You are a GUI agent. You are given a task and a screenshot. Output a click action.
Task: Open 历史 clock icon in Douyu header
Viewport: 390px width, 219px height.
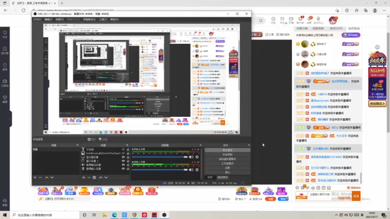click(x=273, y=20)
